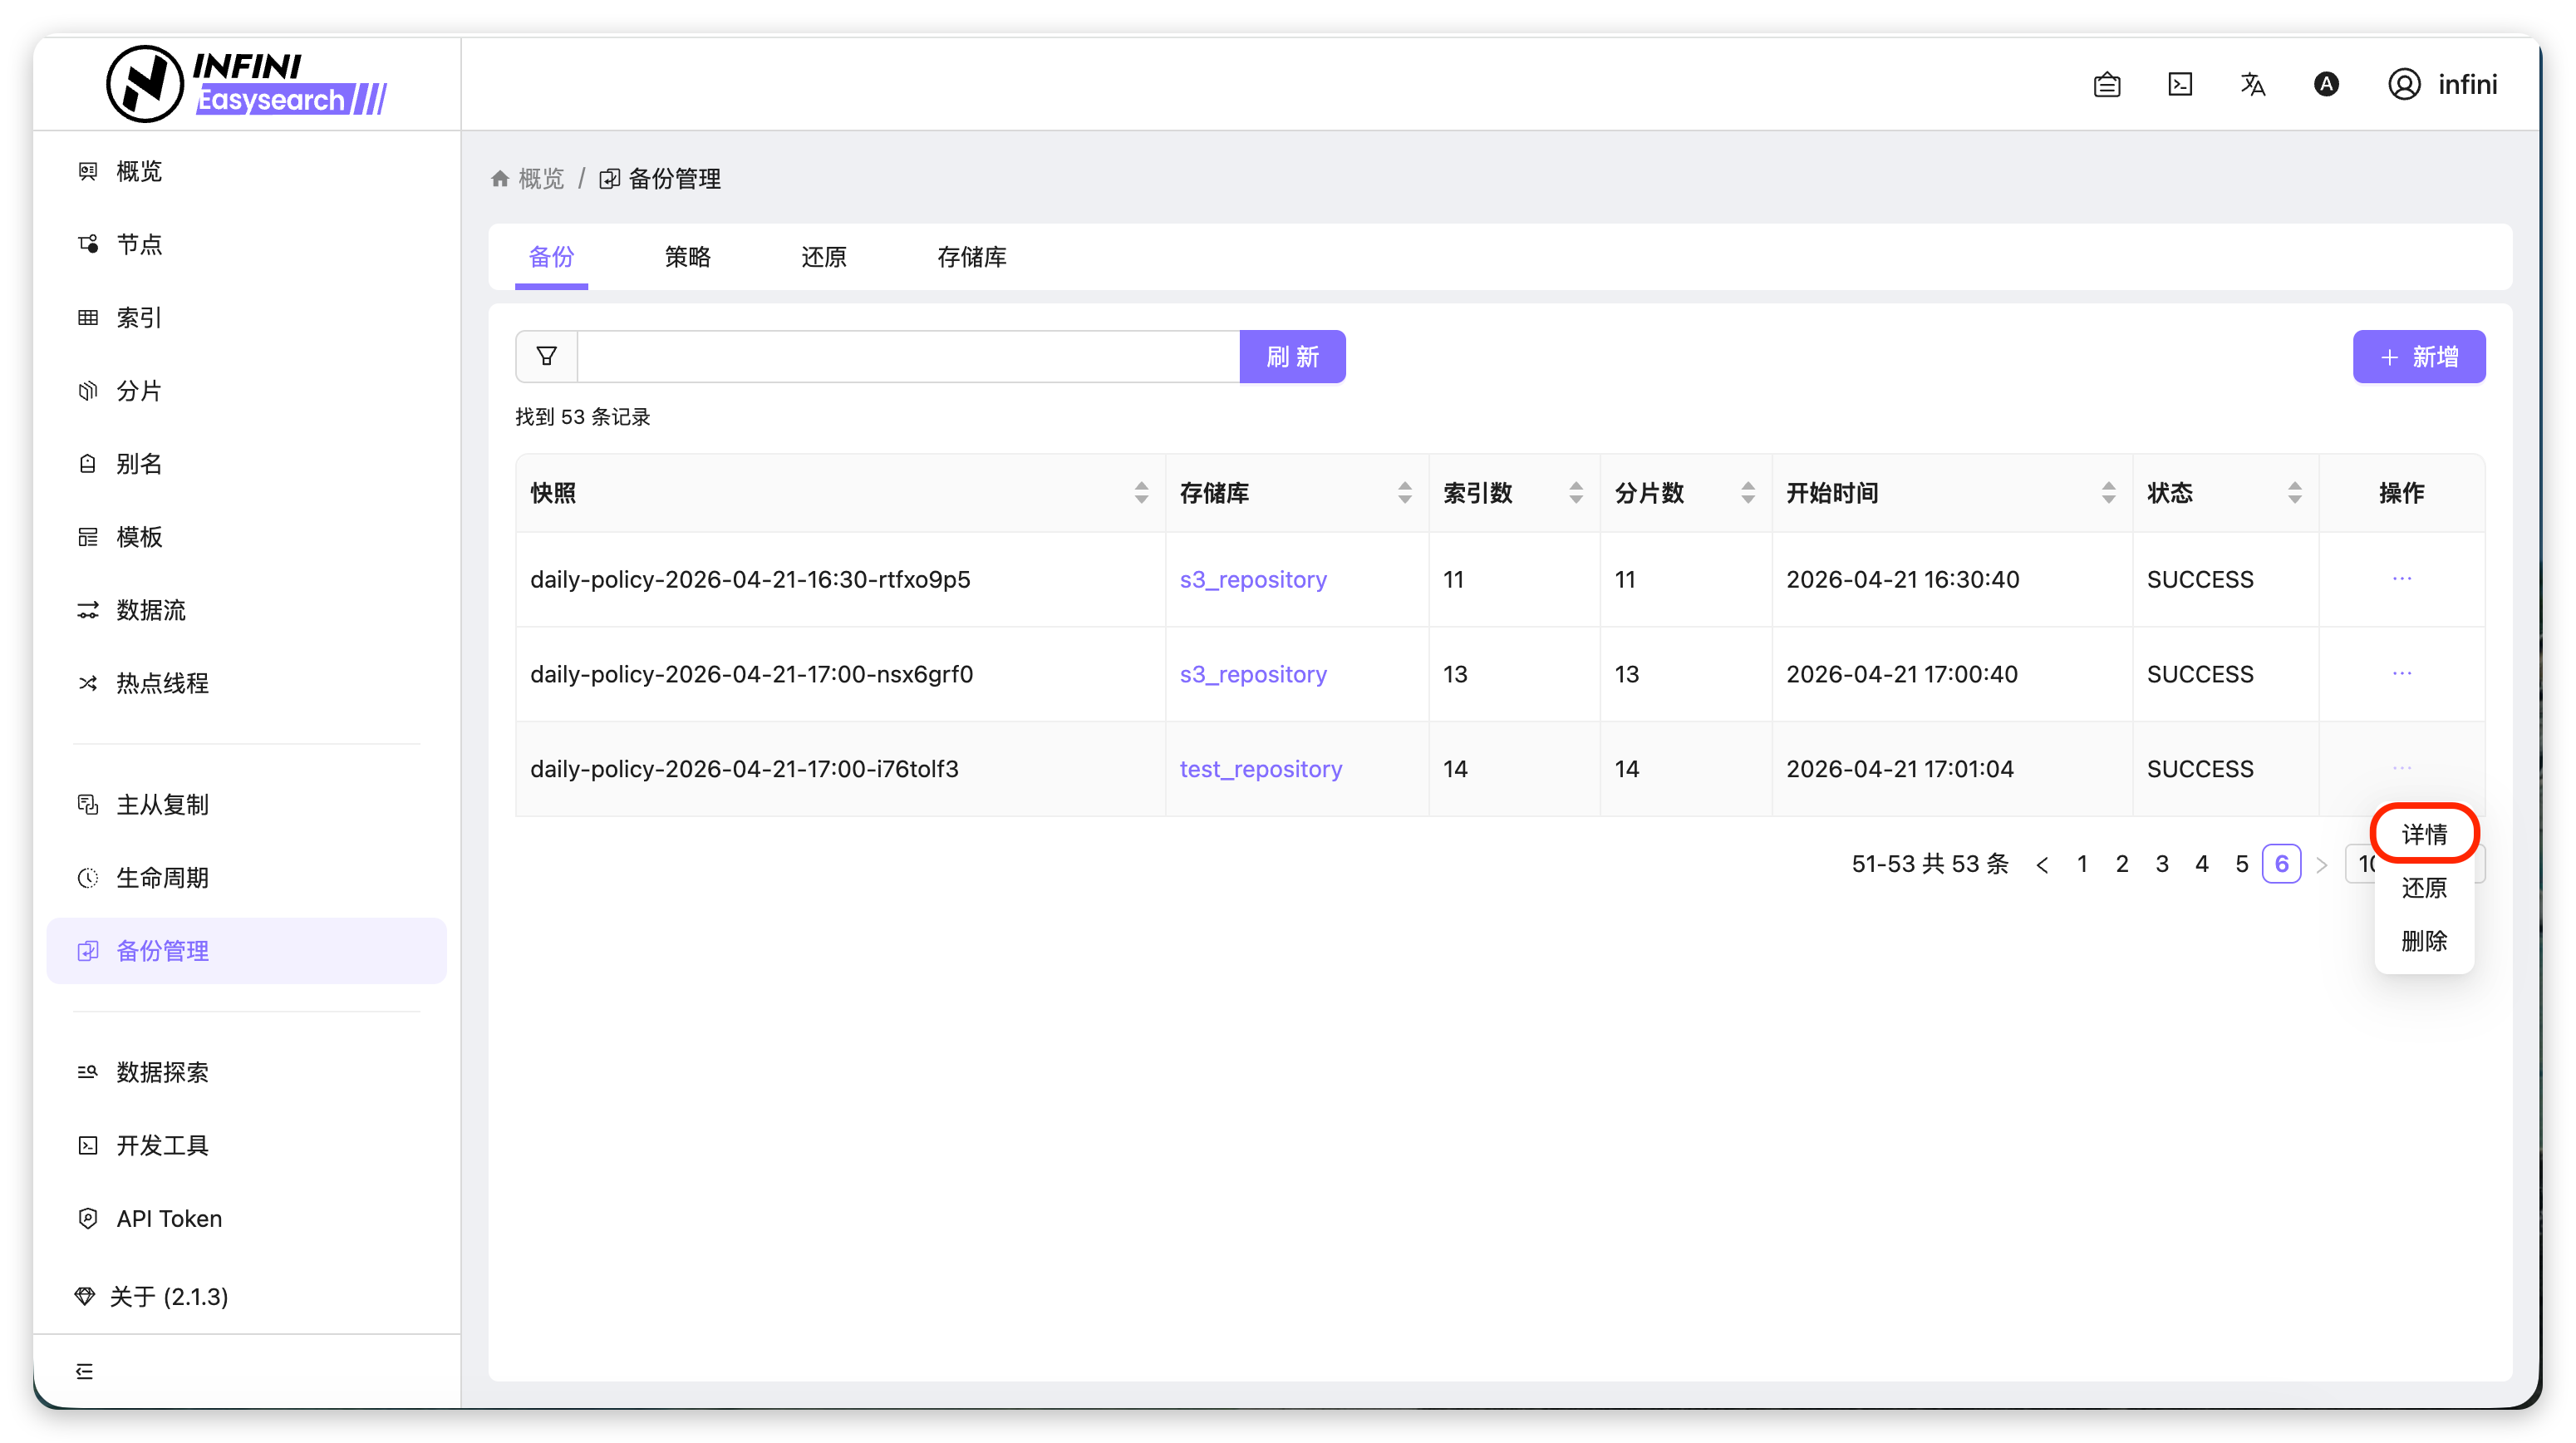
Task: Switch to the 策略 tab
Action: click(687, 257)
